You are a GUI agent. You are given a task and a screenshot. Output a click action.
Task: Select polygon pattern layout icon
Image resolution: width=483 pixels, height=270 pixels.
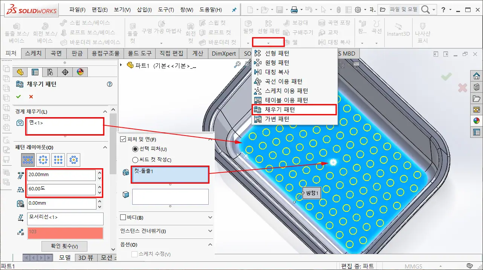pos(73,160)
